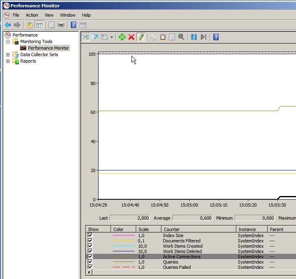Screen dimensions: 296x279
Task: Uncheck Show box for Queries Failed
Action: (90, 267)
